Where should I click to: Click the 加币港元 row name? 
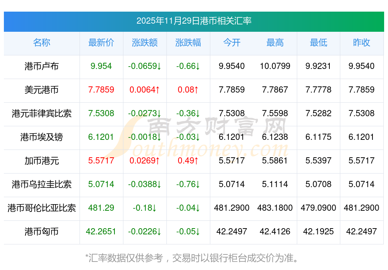tap(42, 161)
